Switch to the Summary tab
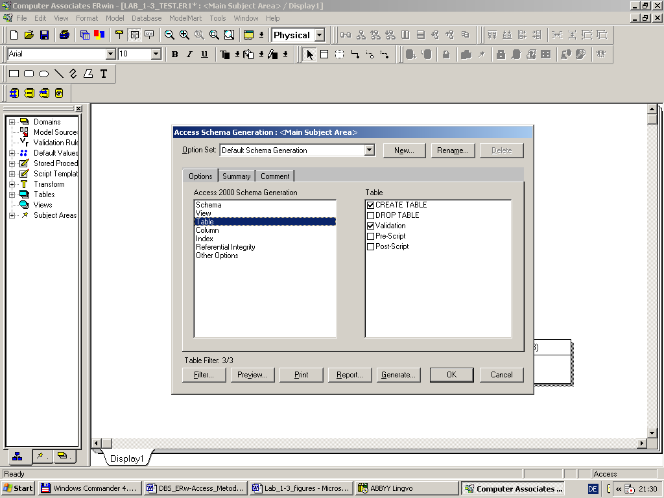The width and height of the screenshot is (664, 498). coord(236,176)
